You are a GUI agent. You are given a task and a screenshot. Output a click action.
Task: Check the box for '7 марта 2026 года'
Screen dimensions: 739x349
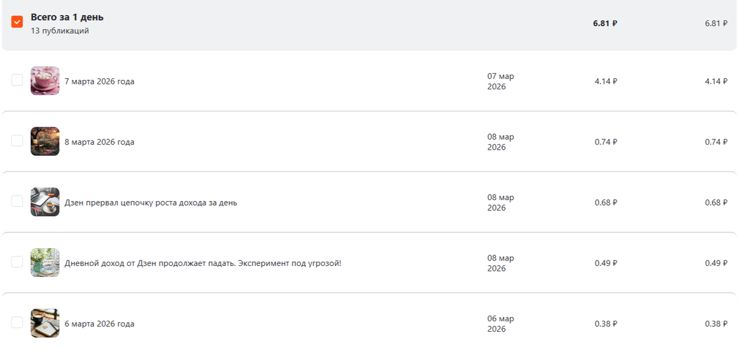[17, 80]
